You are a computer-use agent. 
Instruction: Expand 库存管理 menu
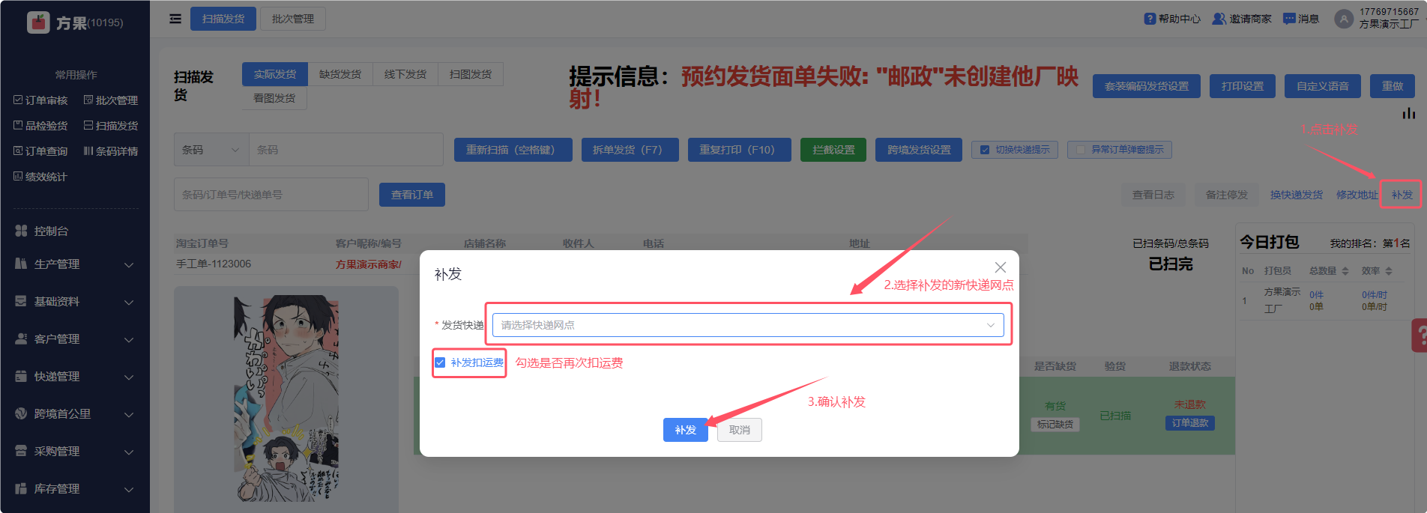[75, 488]
